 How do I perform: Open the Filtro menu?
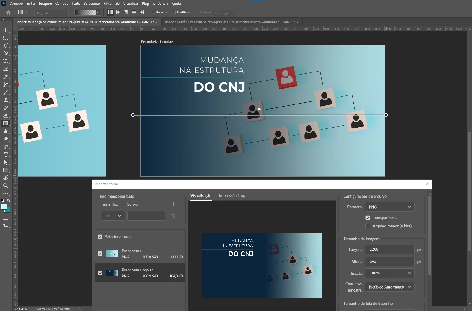pos(108,4)
